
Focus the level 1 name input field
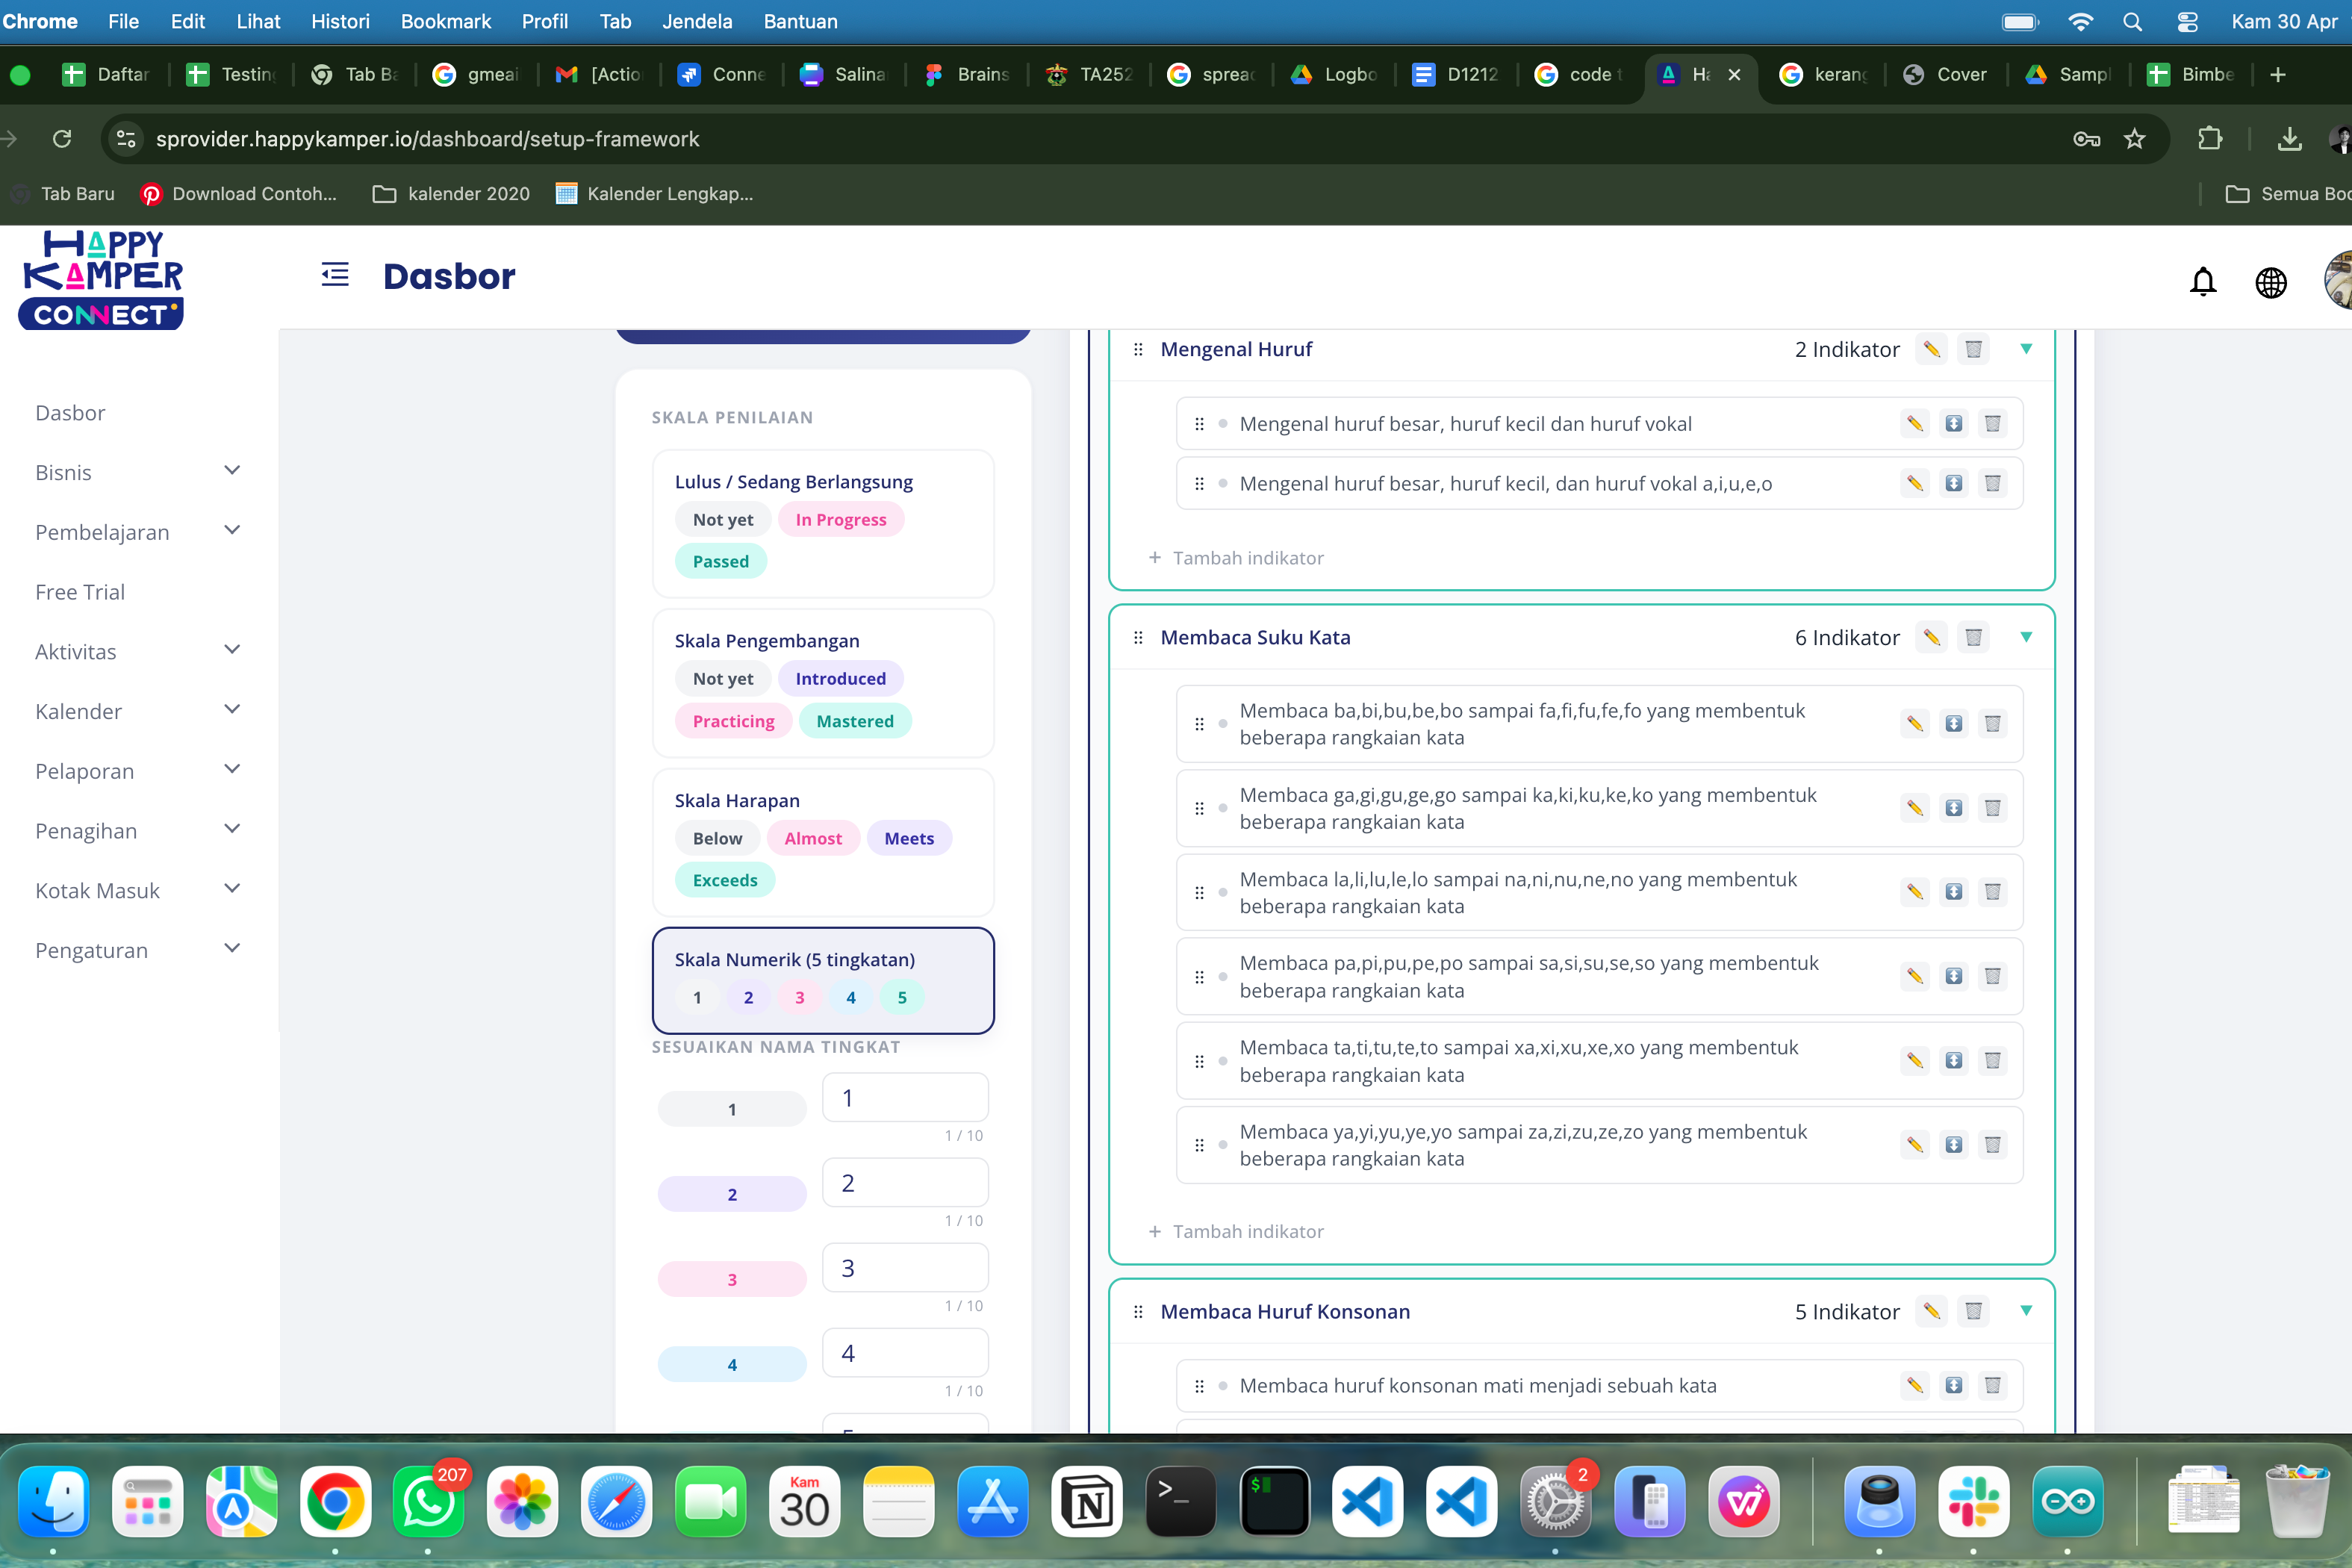905,1098
